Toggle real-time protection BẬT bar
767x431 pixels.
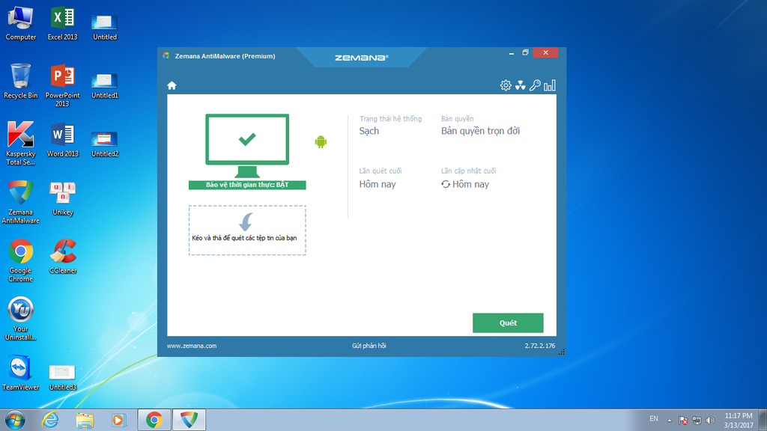(x=247, y=185)
